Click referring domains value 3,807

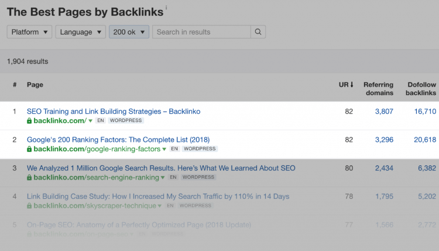[384, 111]
